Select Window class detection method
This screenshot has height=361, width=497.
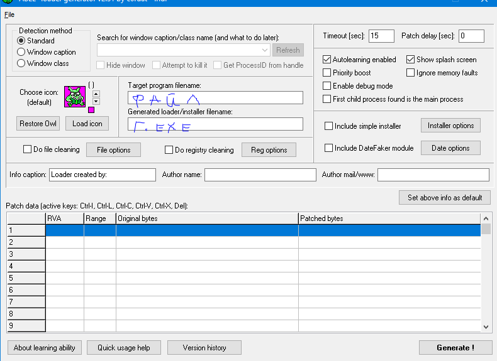[x=21, y=63]
